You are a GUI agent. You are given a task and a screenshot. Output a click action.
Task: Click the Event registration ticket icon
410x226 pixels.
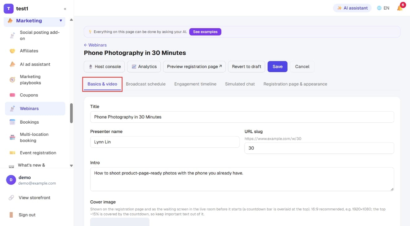pos(12,153)
